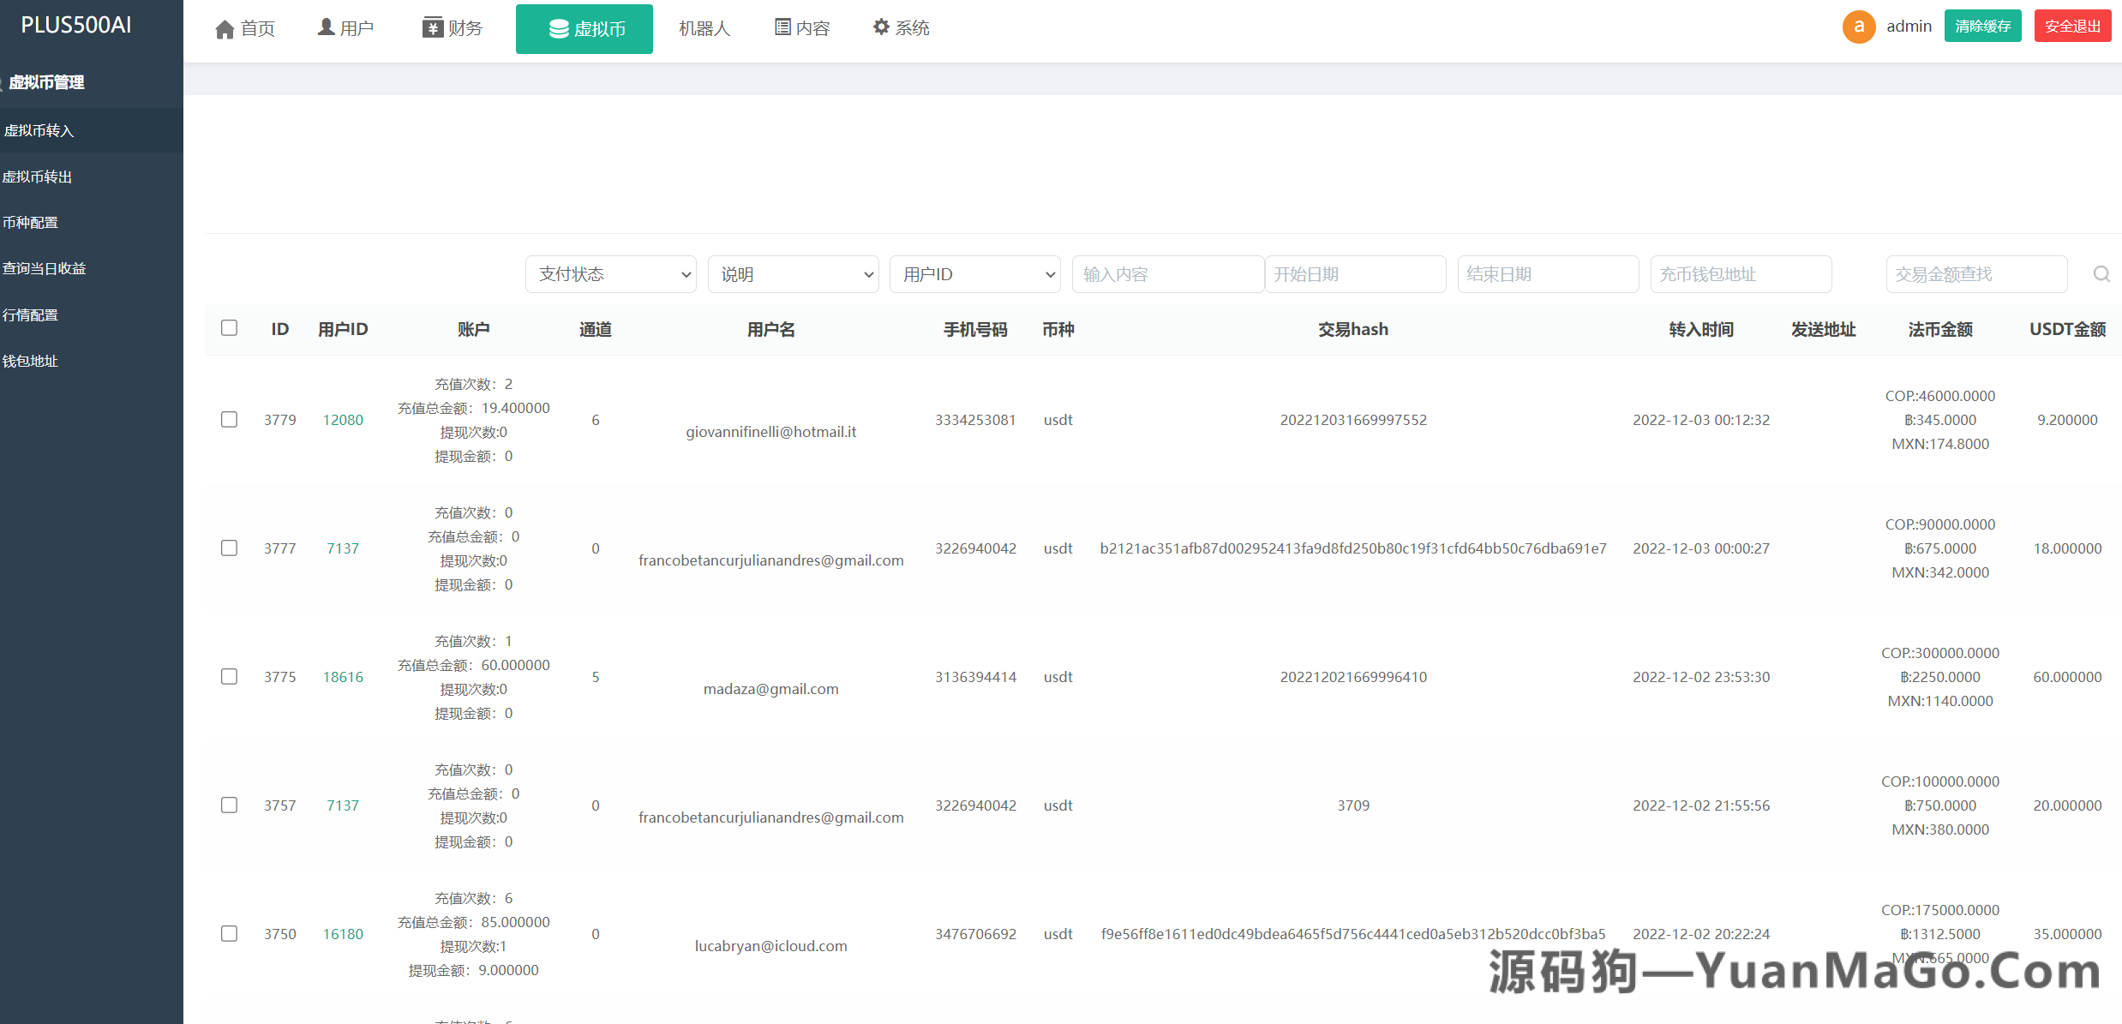Click the search magnifier icon
Image resolution: width=2122 pixels, height=1024 pixels.
(2101, 274)
